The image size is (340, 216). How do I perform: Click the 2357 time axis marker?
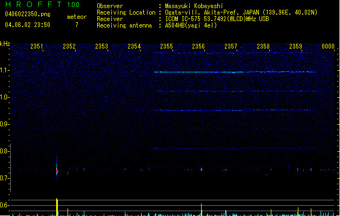click(x=231, y=46)
